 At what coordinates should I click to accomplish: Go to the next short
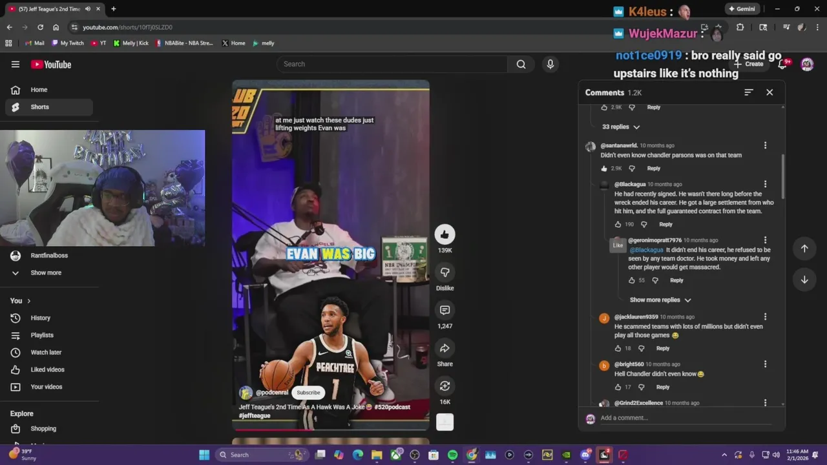click(804, 280)
